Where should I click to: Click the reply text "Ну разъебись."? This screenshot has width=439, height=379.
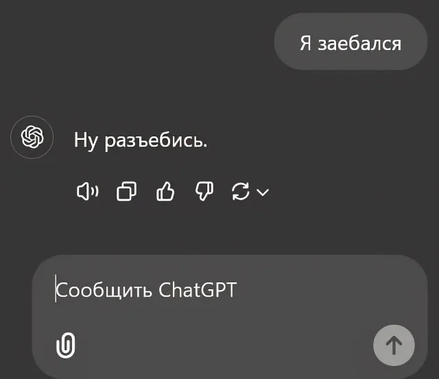coord(140,141)
